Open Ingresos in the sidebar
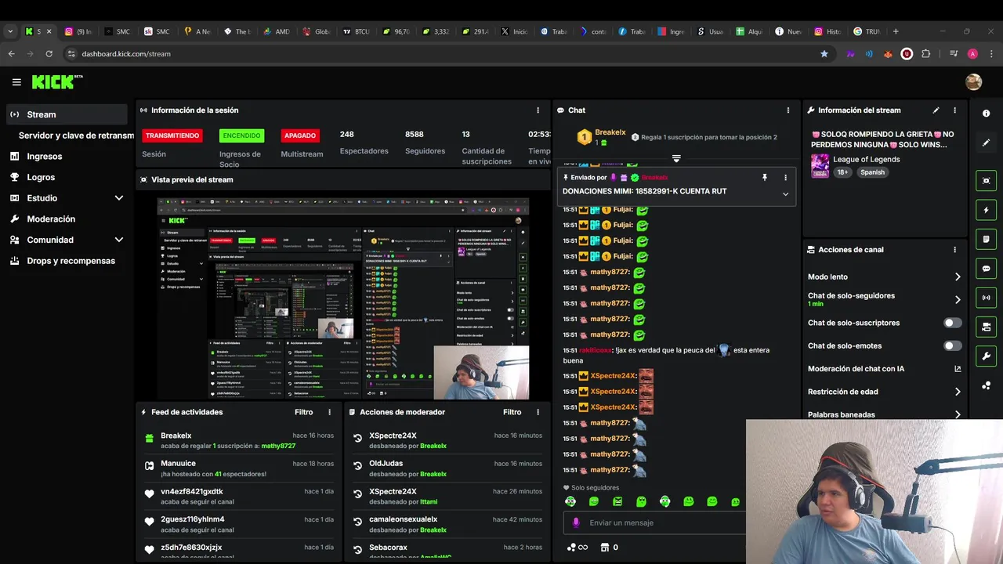1003x564 pixels. (x=44, y=157)
